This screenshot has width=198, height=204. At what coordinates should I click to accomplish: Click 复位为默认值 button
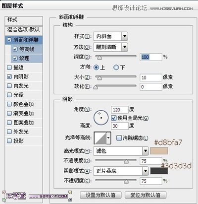point(146,195)
